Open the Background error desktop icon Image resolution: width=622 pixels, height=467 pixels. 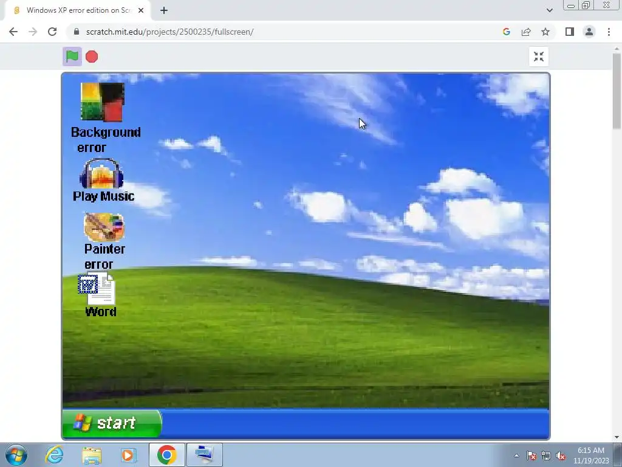[x=103, y=102]
